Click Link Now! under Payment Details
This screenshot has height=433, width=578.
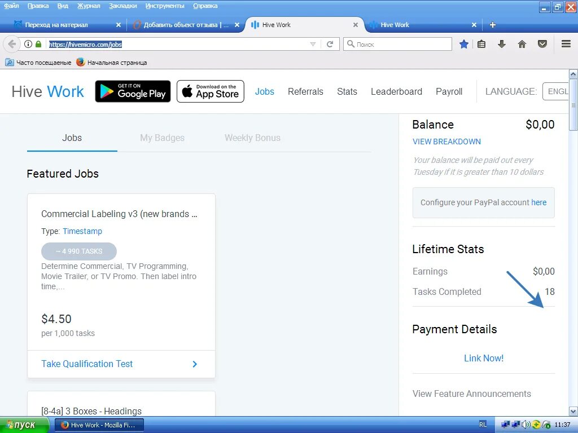point(484,358)
